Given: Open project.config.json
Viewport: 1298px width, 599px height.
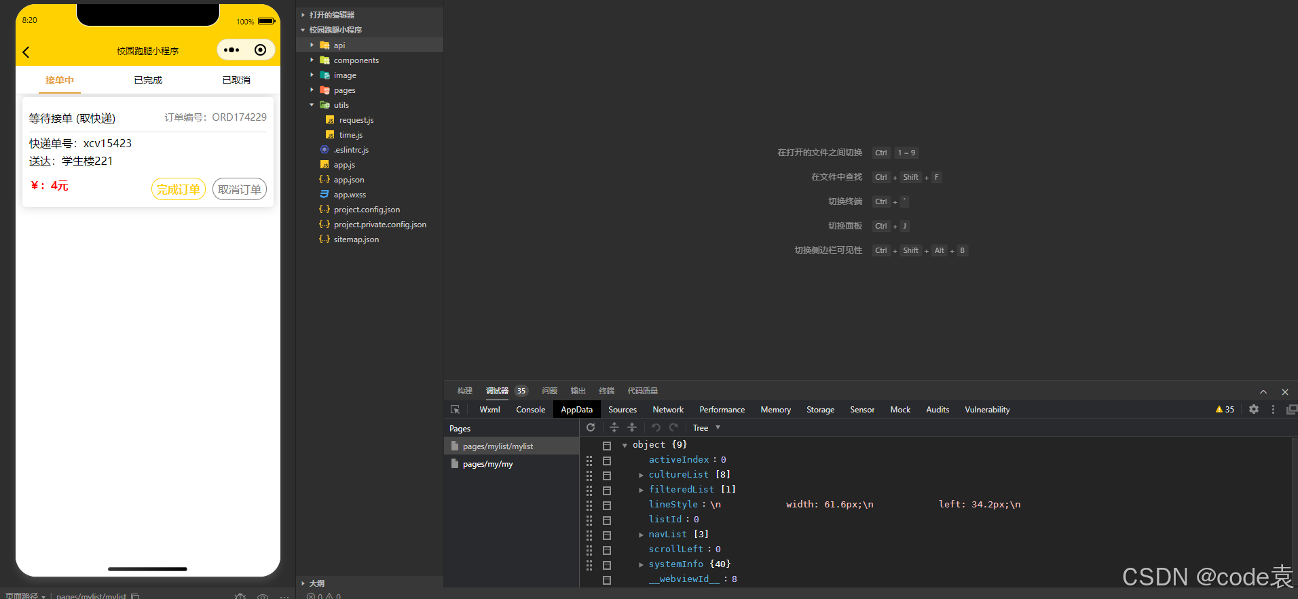Looking at the screenshot, I should click(367, 210).
